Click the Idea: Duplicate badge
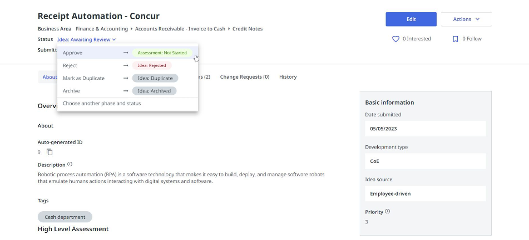 (x=155, y=78)
